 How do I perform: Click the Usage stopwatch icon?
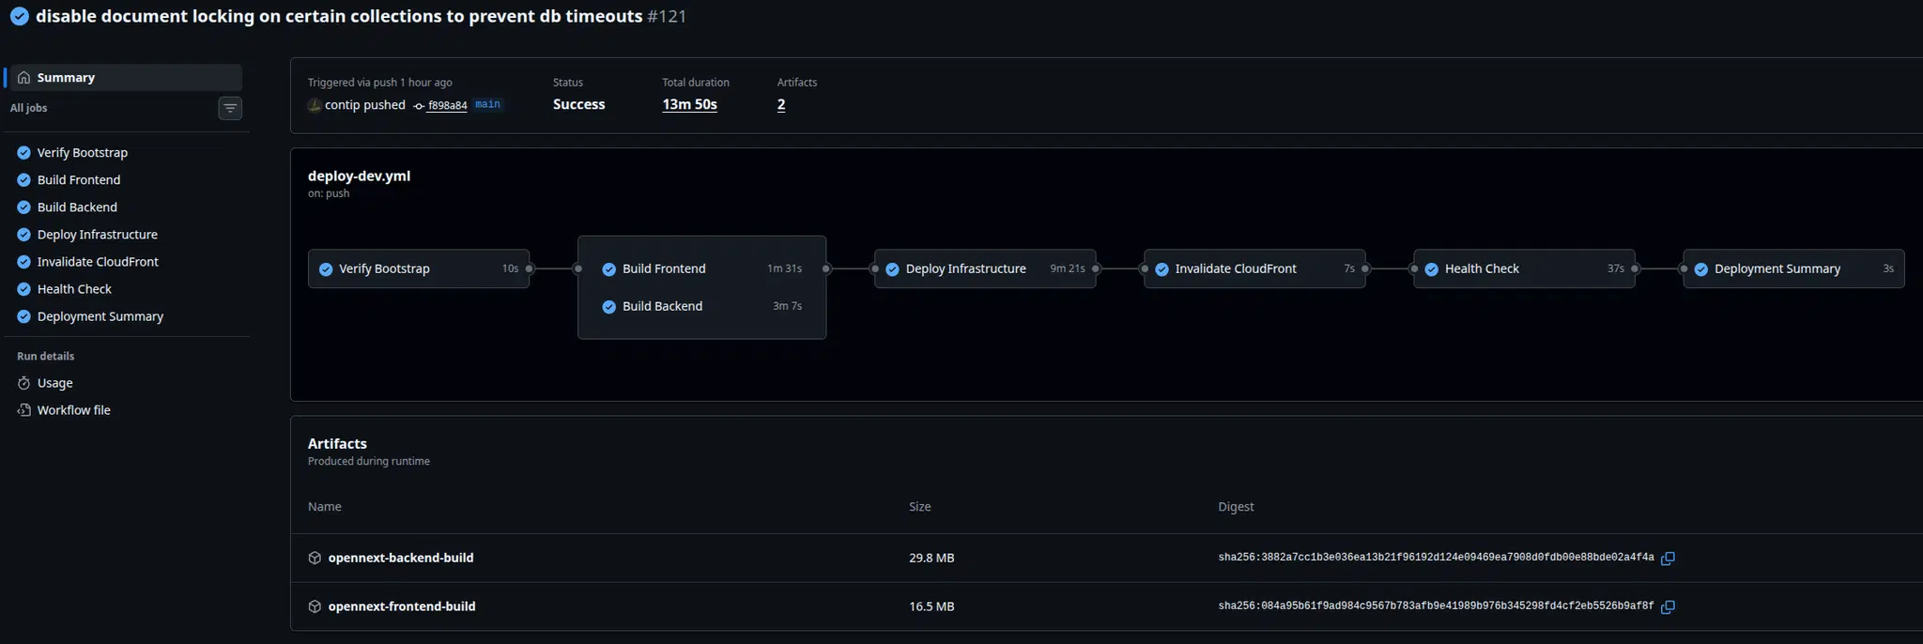pos(24,383)
